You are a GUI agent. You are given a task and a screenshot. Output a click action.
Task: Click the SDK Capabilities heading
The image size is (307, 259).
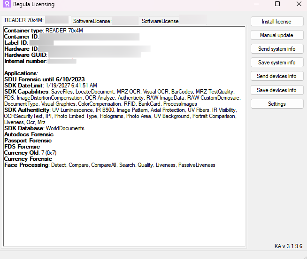point(27,92)
